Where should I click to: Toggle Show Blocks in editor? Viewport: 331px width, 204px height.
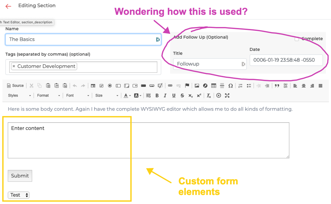point(148,96)
